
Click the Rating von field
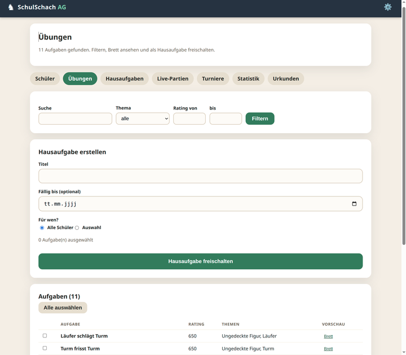189,119
